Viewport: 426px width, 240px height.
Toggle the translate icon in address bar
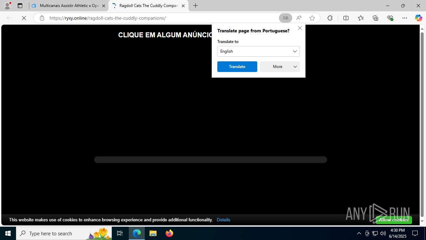[x=286, y=18]
